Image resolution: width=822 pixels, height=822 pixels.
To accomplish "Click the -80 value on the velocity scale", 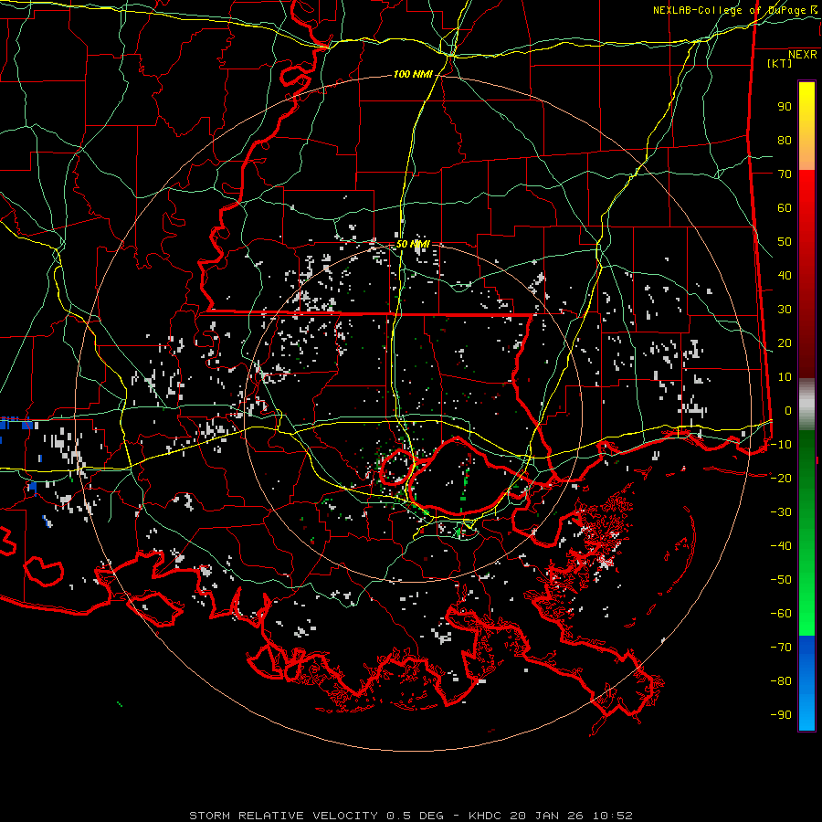I will pos(781,681).
